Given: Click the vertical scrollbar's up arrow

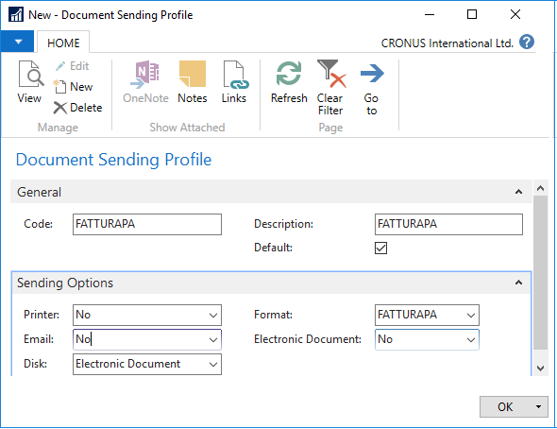Looking at the screenshot, I should point(540,188).
